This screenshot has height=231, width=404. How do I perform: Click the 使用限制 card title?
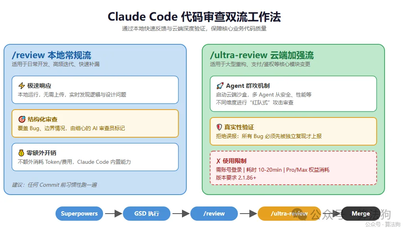point(234,161)
